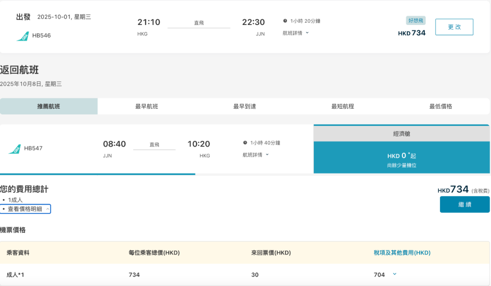Switch to the 最低價格 tab
This screenshot has width=491, height=286.
click(440, 106)
